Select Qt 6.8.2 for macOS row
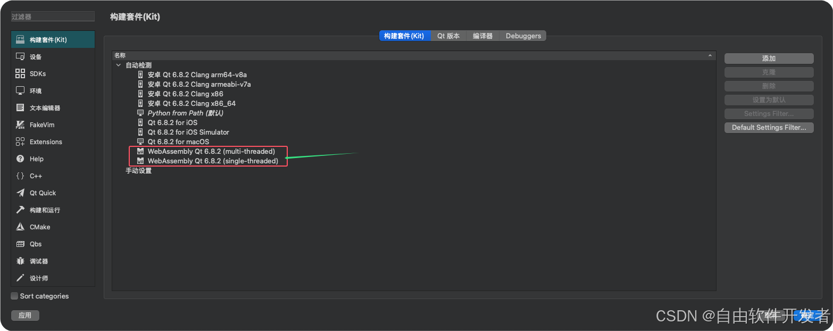Screen dimensions: 833x331 (x=414, y=142)
